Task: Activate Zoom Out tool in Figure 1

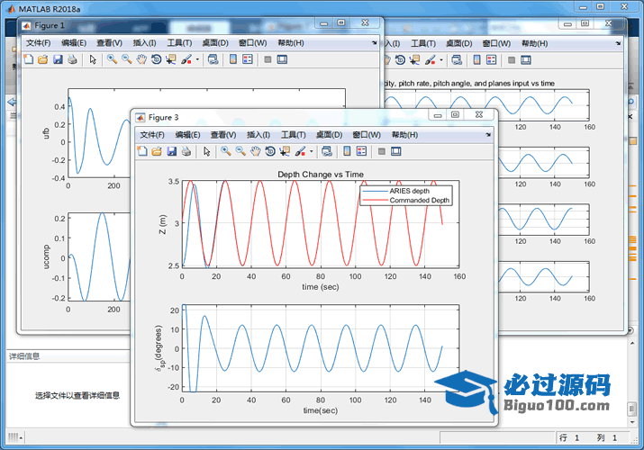Action: 126,59
